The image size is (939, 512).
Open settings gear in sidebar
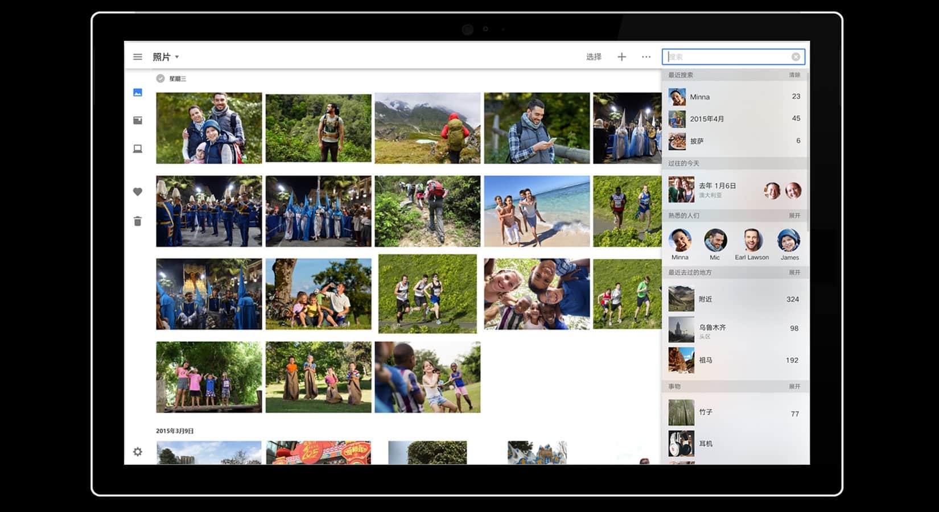pyautogui.click(x=138, y=452)
